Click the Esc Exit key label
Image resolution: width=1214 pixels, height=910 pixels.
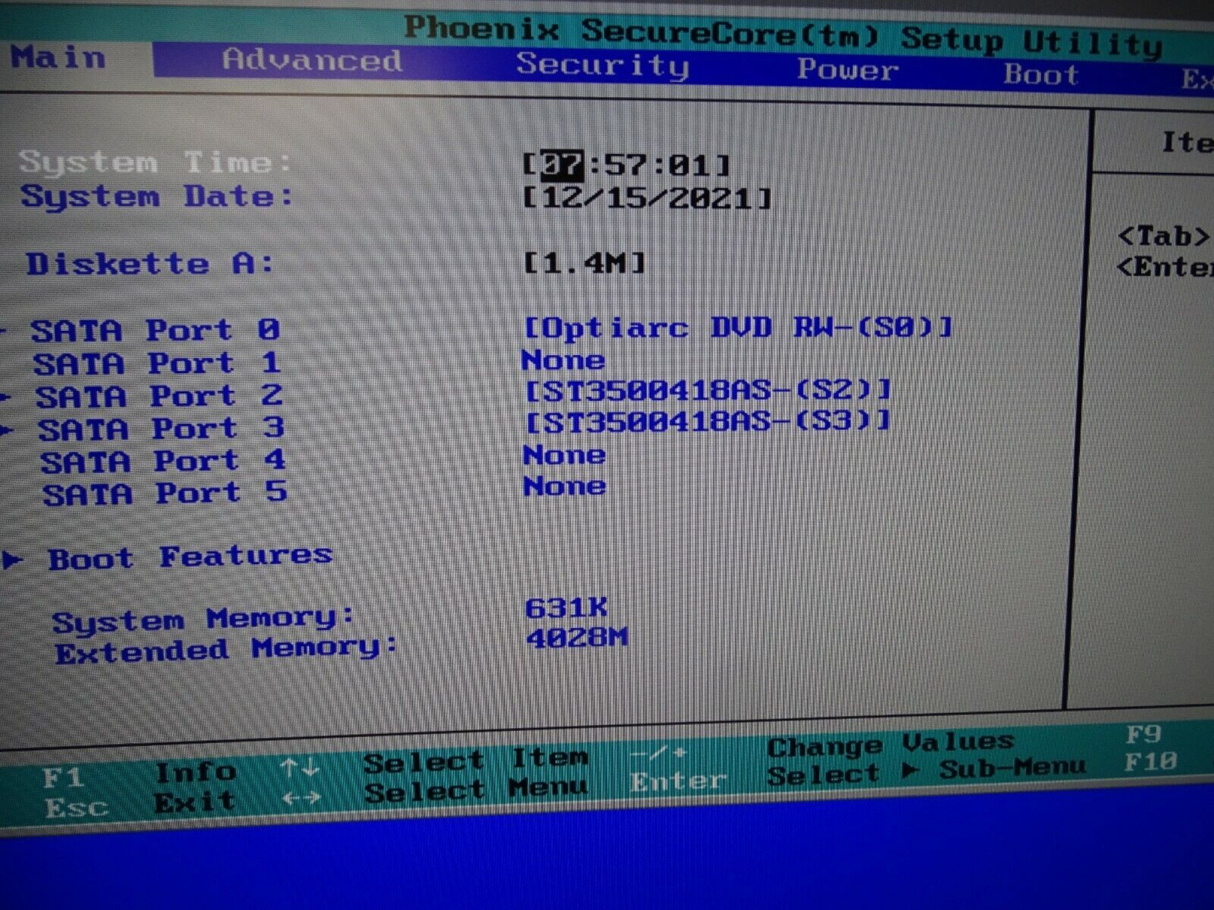tap(76, 807)
